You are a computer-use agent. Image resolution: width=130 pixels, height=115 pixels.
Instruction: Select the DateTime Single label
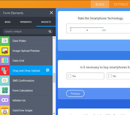tap(23, 110)
